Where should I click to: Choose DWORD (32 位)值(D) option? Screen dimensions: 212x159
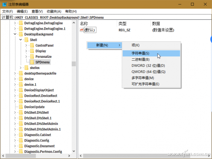pyautogui.click(x=151, y=66)
